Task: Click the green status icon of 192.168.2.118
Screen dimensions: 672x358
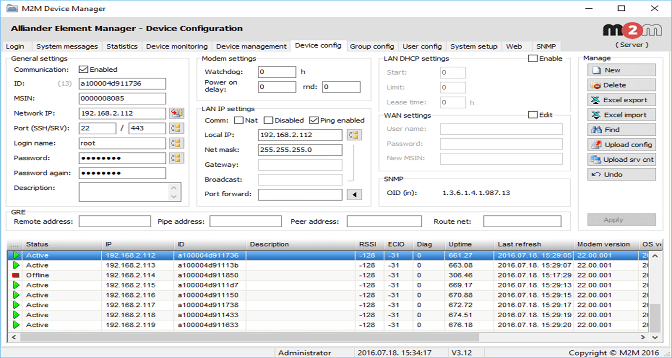Action: tap(16, 315)
